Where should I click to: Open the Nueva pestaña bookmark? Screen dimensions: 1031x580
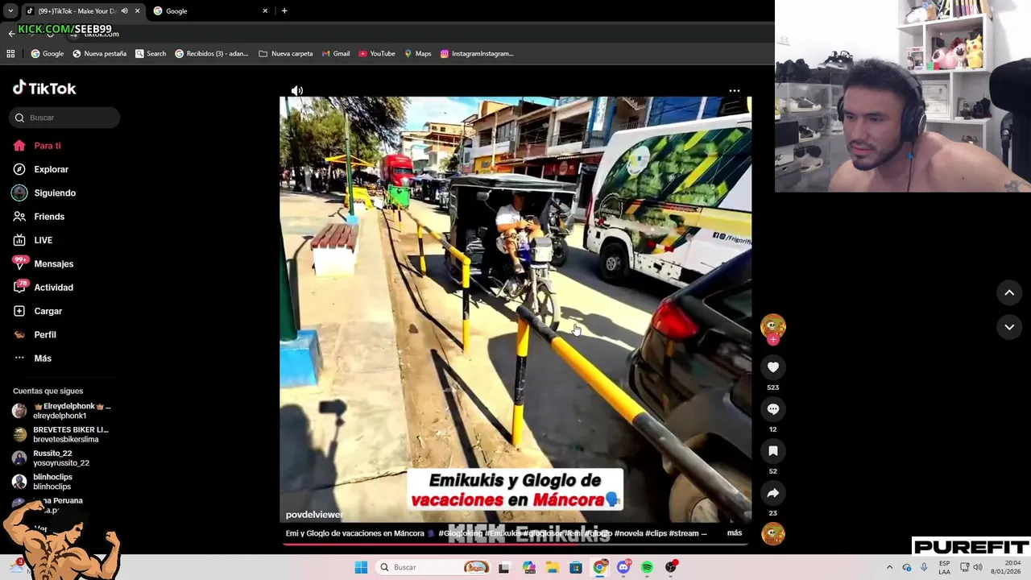pyautogui.click(x=100, y=54)
